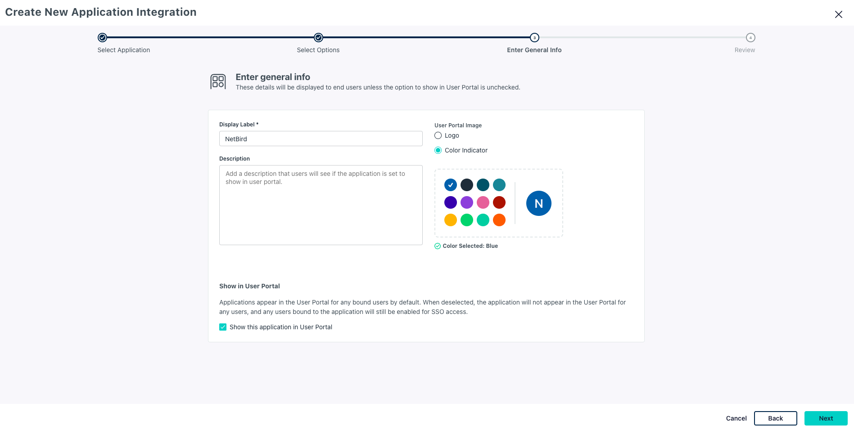This screenshot has height=430, width=854.
Task: Click the Cancel link
Action: (x=736, y=418)
